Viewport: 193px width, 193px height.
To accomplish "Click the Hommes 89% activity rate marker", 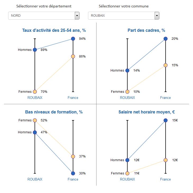I will point(35,50).
